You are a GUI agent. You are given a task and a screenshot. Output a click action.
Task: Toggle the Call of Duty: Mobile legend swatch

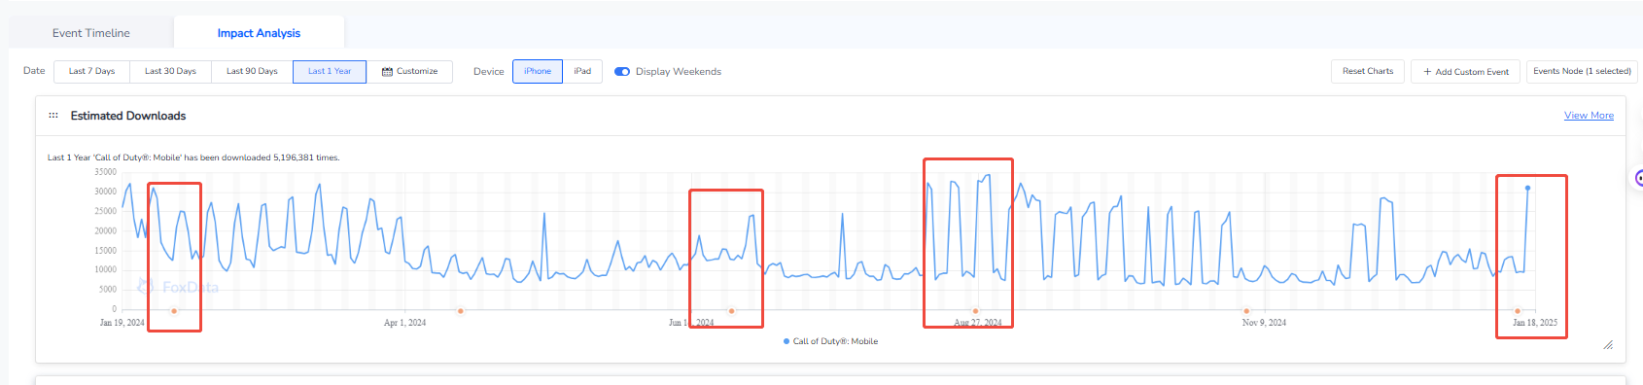[x=787, y=341]
